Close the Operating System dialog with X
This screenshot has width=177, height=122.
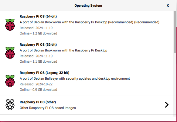(168, 5)
